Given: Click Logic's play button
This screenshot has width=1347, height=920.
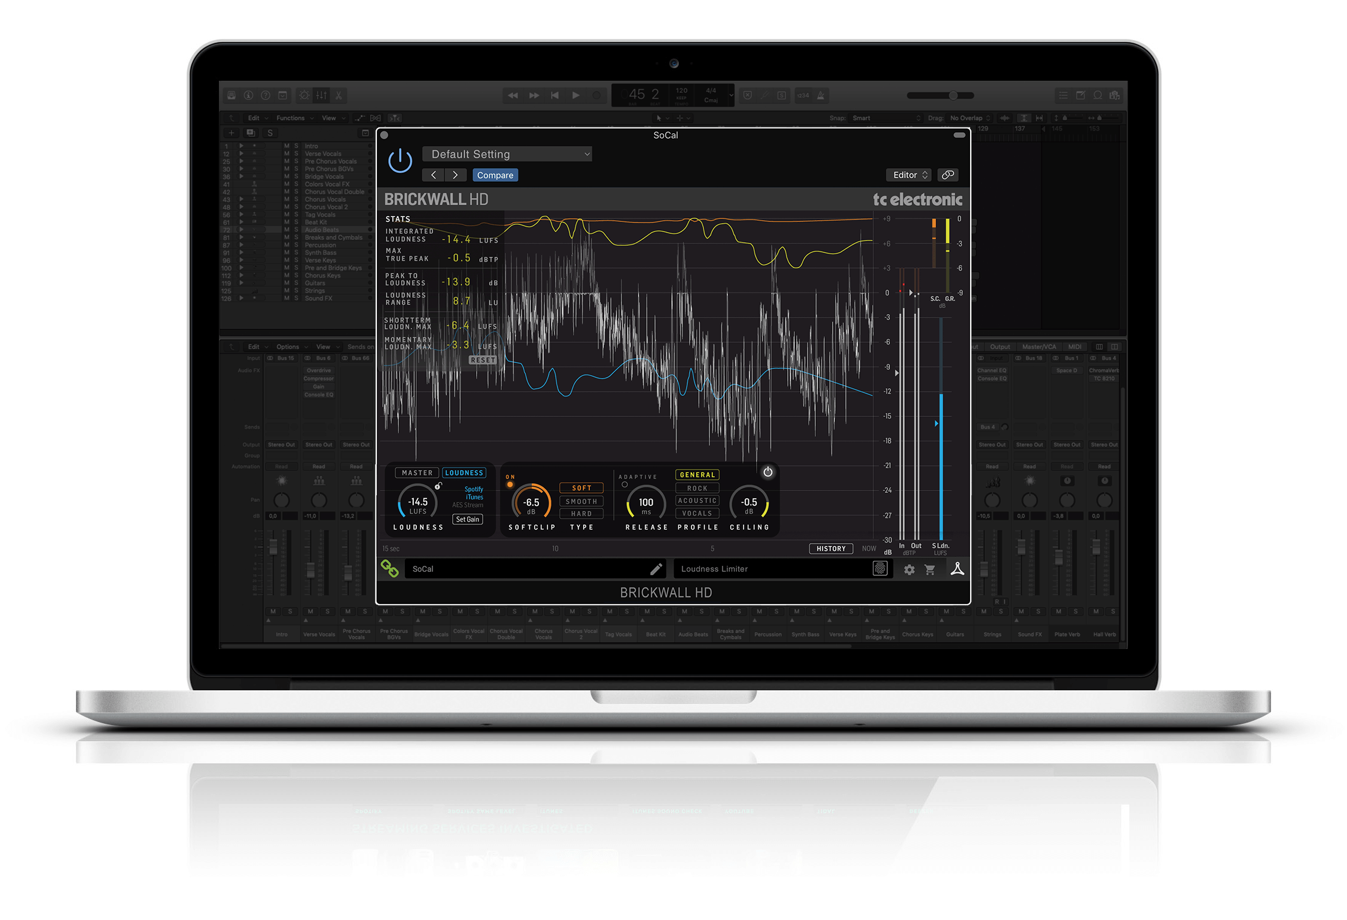Looking at the screenshot, I should click(x=576, y=95).
